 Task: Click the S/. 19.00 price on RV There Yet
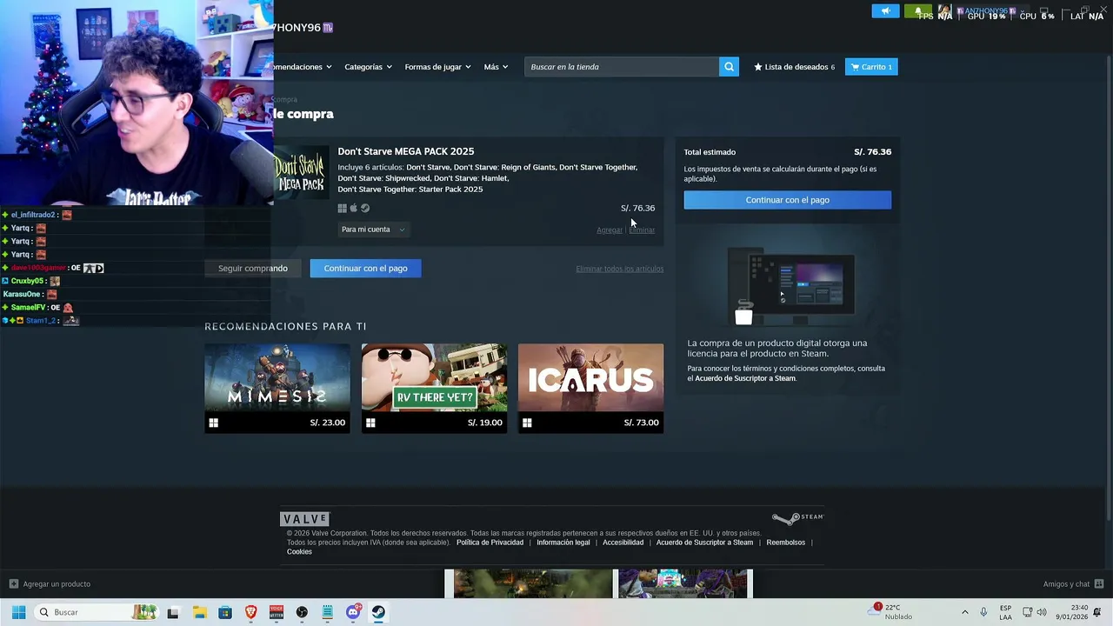tap(485, 423)
